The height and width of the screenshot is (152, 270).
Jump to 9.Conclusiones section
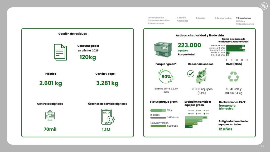point(245,24)
